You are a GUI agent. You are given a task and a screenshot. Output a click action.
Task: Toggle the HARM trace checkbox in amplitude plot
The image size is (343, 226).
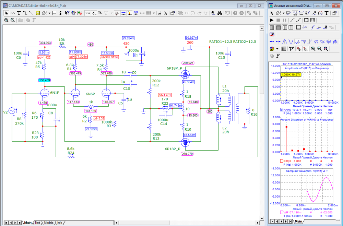coord(282,109)
